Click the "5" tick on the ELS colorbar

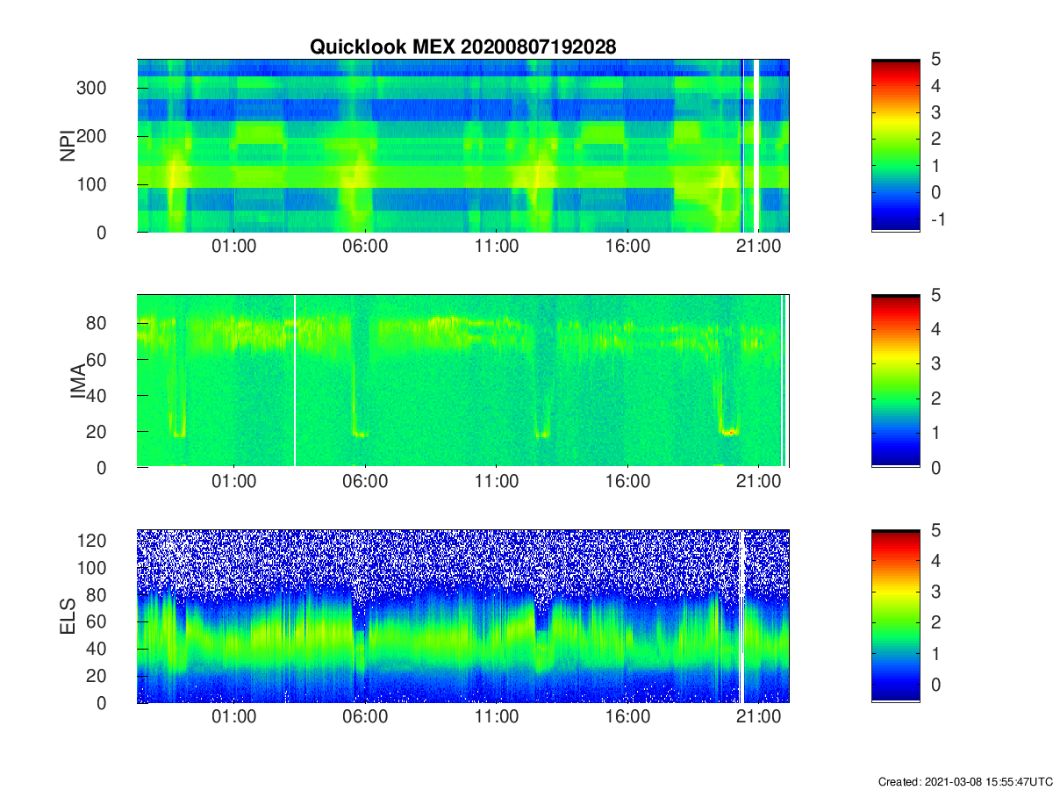click(936, 530)
